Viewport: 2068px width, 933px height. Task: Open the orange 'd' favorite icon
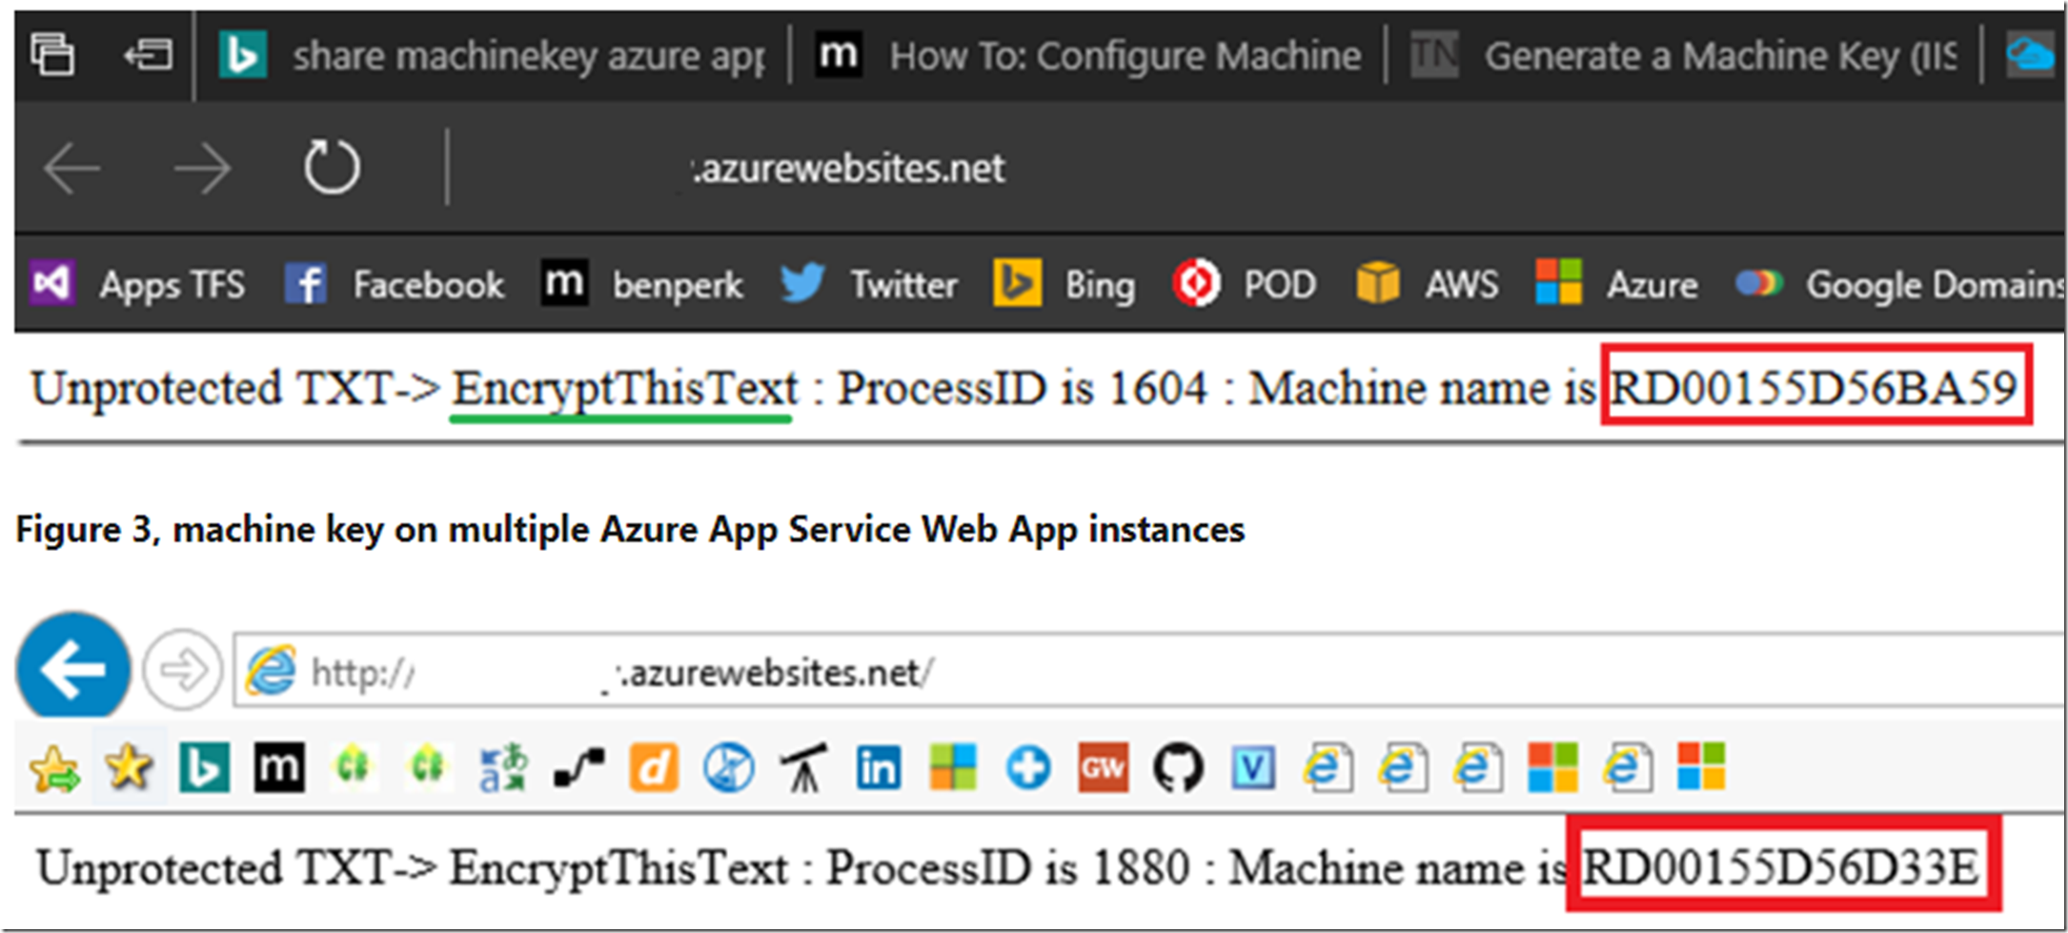click(x=654, y=768)
